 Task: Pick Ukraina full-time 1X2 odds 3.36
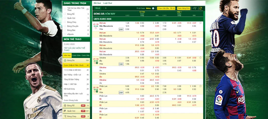tap(127, 58)
